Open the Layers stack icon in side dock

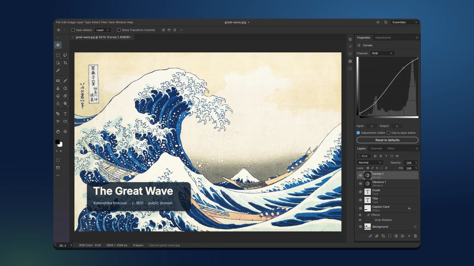[350, 61]
